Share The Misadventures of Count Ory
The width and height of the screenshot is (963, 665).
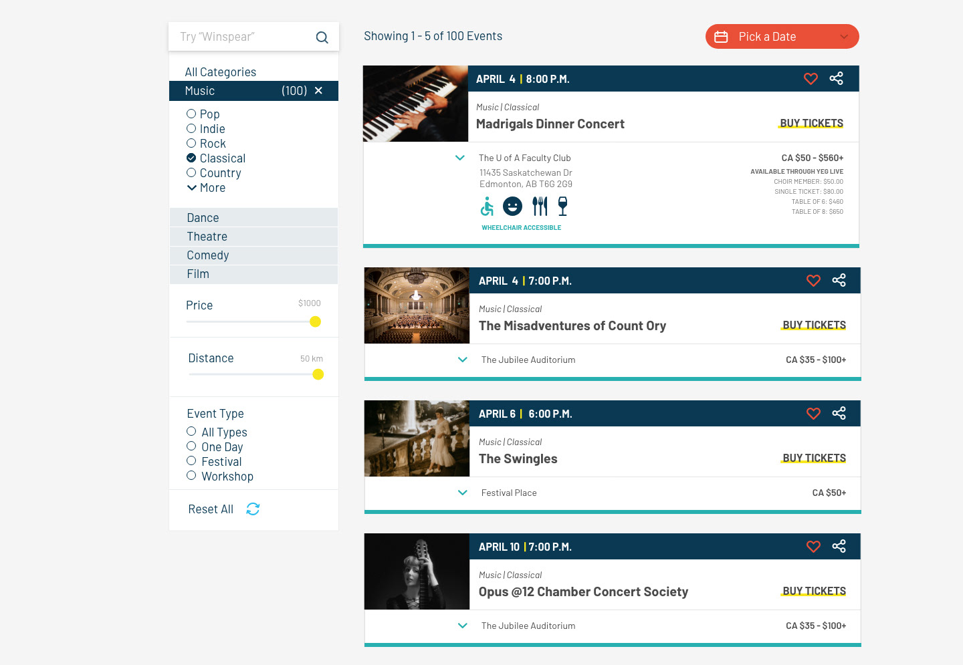coord(839,280)
